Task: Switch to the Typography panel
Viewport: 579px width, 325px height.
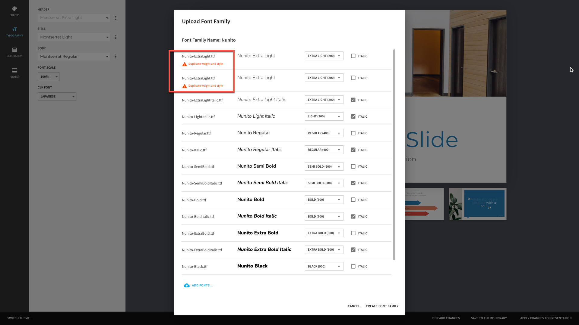Action: [14, 32]
